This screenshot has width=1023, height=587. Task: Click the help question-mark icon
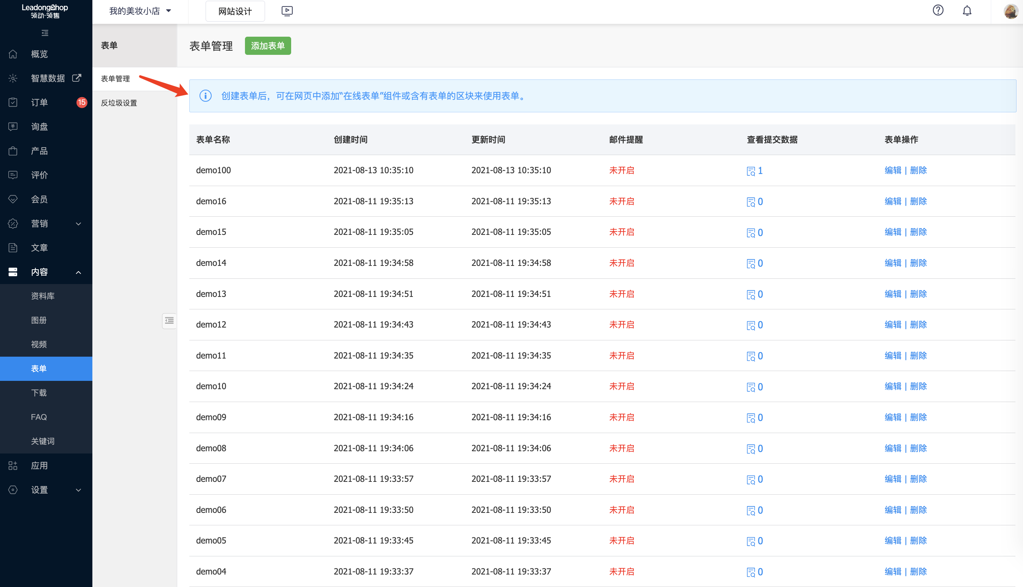click(x=938, y=10)
